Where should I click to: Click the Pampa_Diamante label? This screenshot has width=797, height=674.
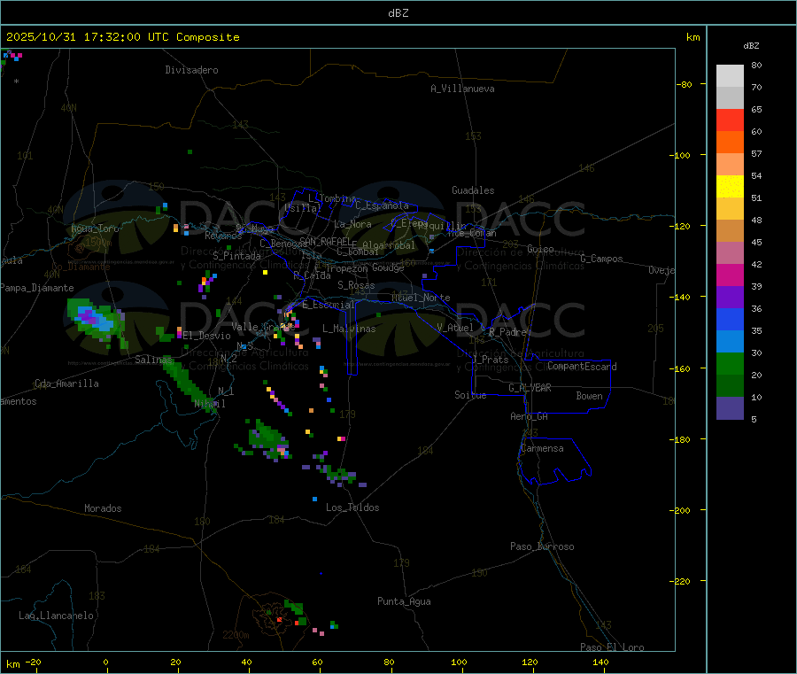click(37, 288)
